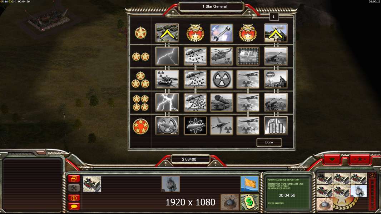
Task: Click the orange flag rally point icon
Action: (x=249, y=184)
